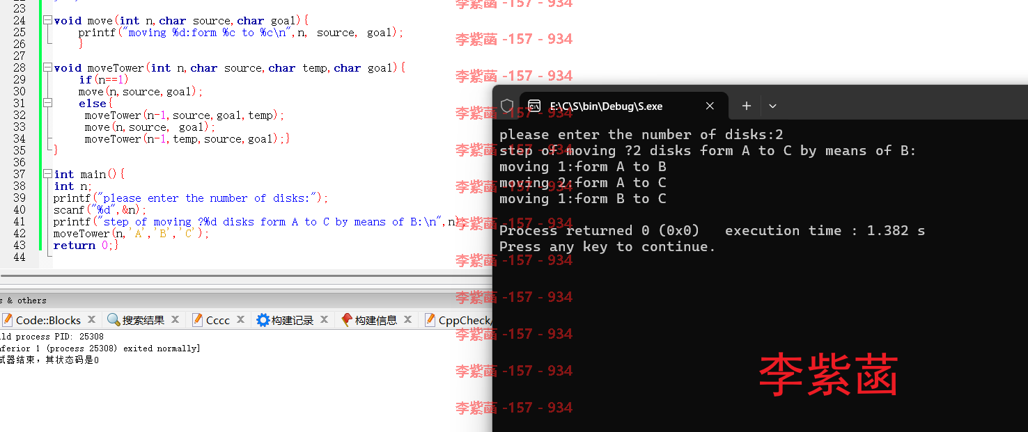Close the E:\C\S\bin\Debug\S.exe terminal tab

710,106
